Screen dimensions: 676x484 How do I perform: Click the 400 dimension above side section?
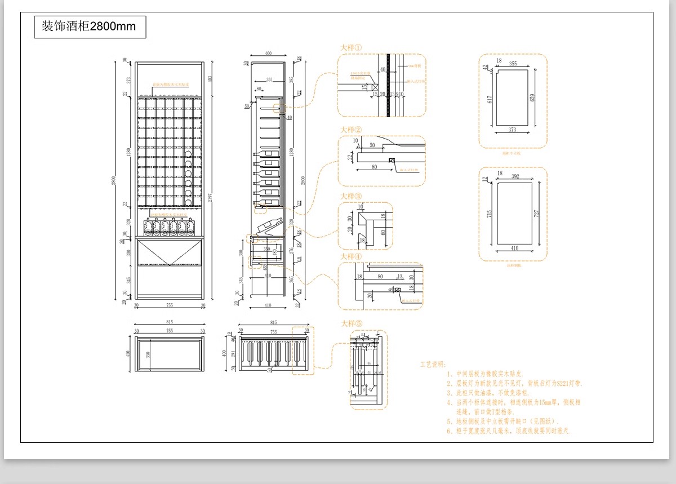[x=268, y=54]
